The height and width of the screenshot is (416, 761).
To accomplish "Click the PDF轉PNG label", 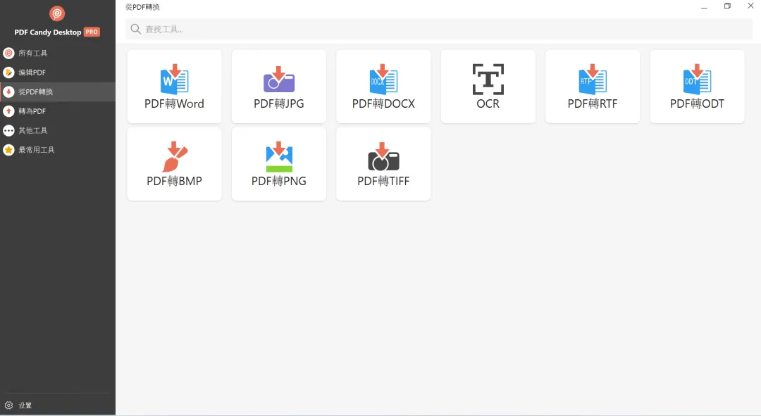I will coord(279,182).
